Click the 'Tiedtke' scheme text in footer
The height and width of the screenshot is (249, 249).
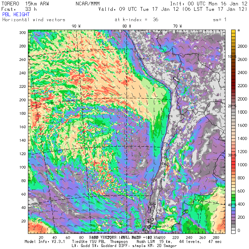point(79,242)
